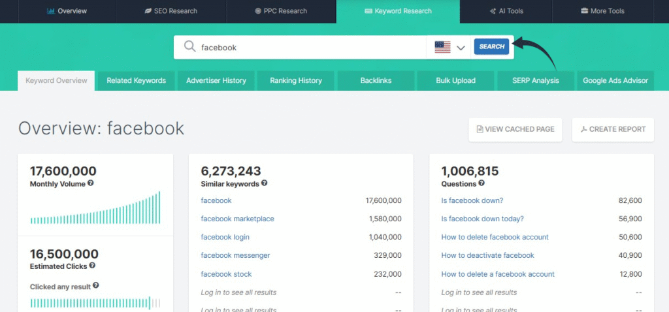This screenshot has width=669, height=312.
Task: Click the briefcase icon in More Tools tab
Action: (584, 11)
